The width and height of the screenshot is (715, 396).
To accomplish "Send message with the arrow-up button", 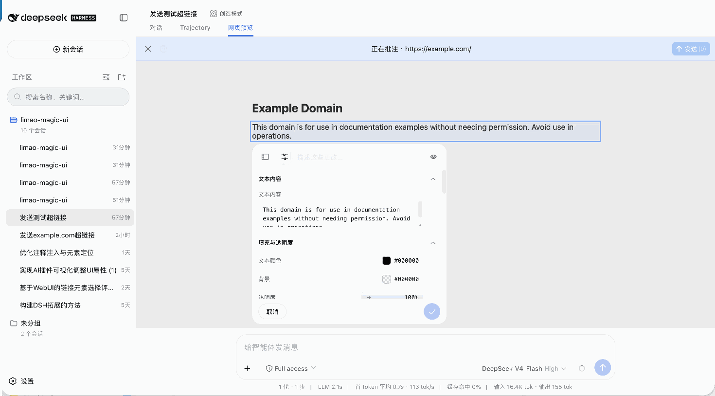I will [x=602, y=367].
